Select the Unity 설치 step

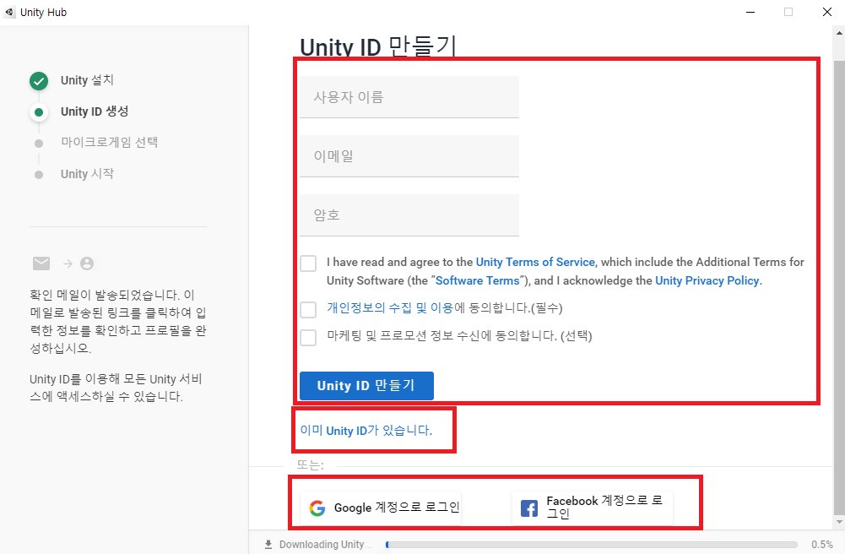(87, 80)
